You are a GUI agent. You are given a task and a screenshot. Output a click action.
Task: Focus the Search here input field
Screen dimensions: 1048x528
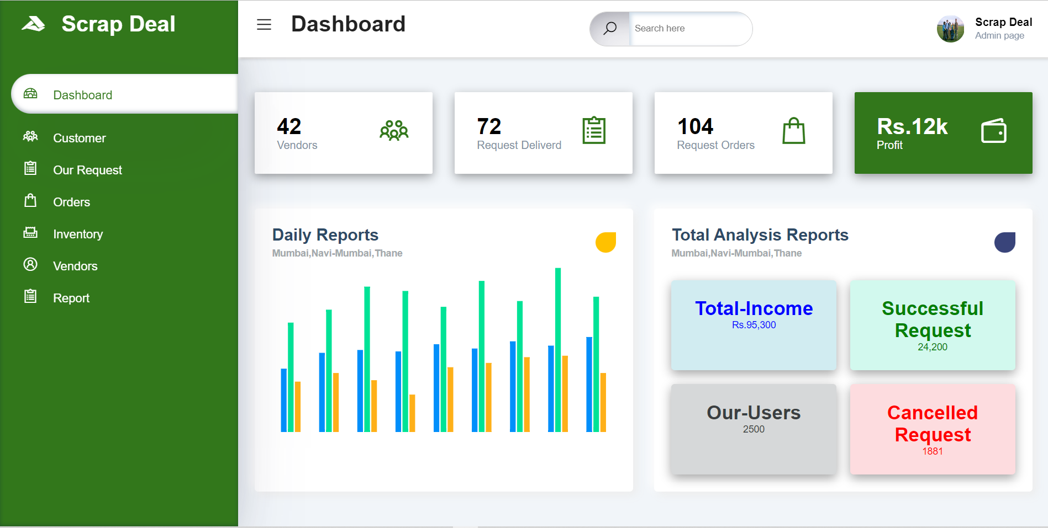(690, 29)
